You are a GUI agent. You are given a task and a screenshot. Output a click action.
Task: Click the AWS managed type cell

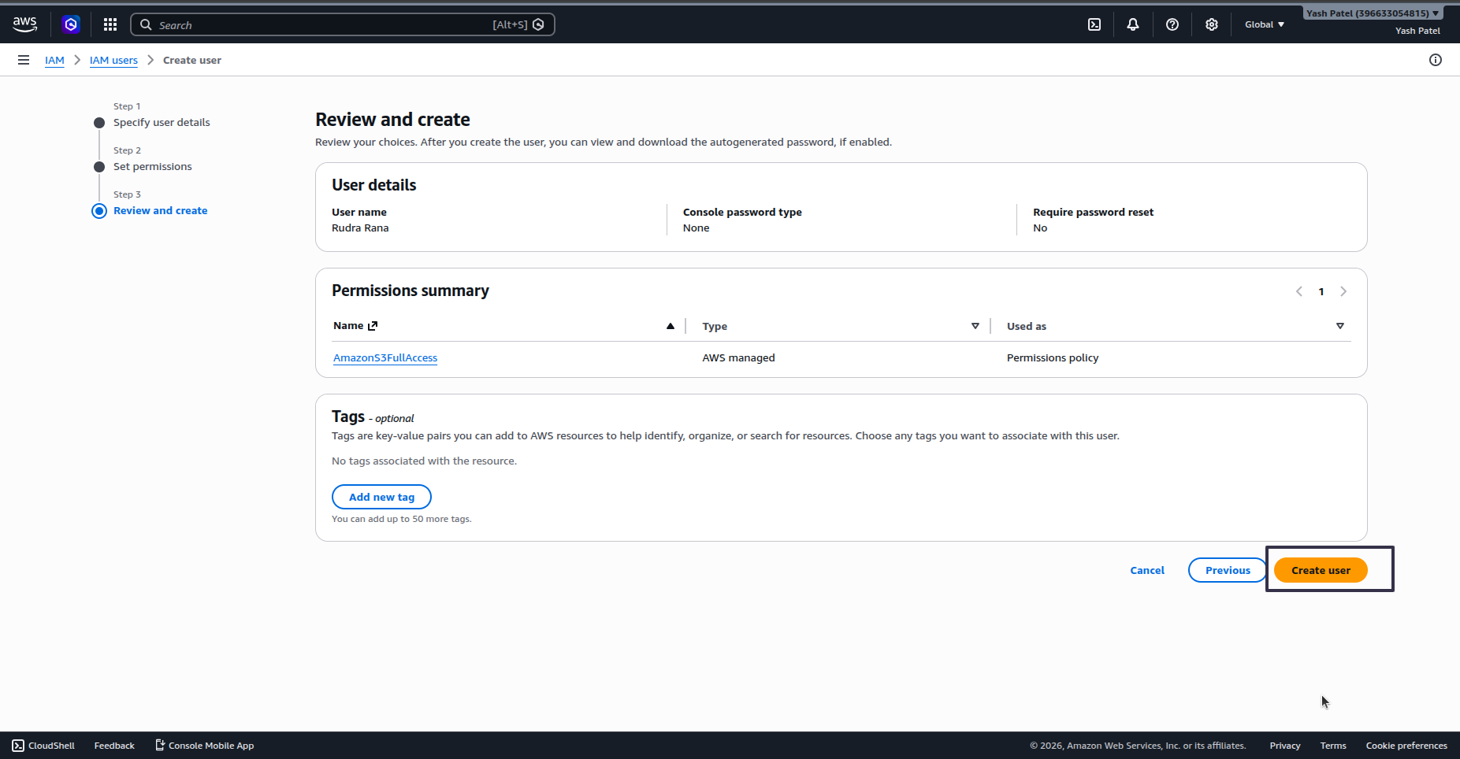coord(738,357)
